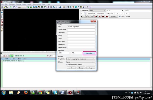Toggle strikeout formatting button

[89, 16]
